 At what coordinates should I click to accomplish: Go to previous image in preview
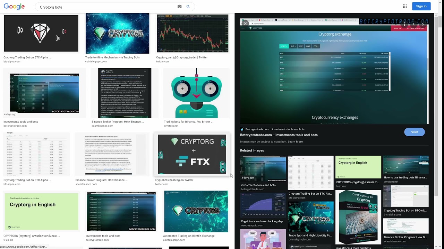pyautogui.click(x=413, y=25)
